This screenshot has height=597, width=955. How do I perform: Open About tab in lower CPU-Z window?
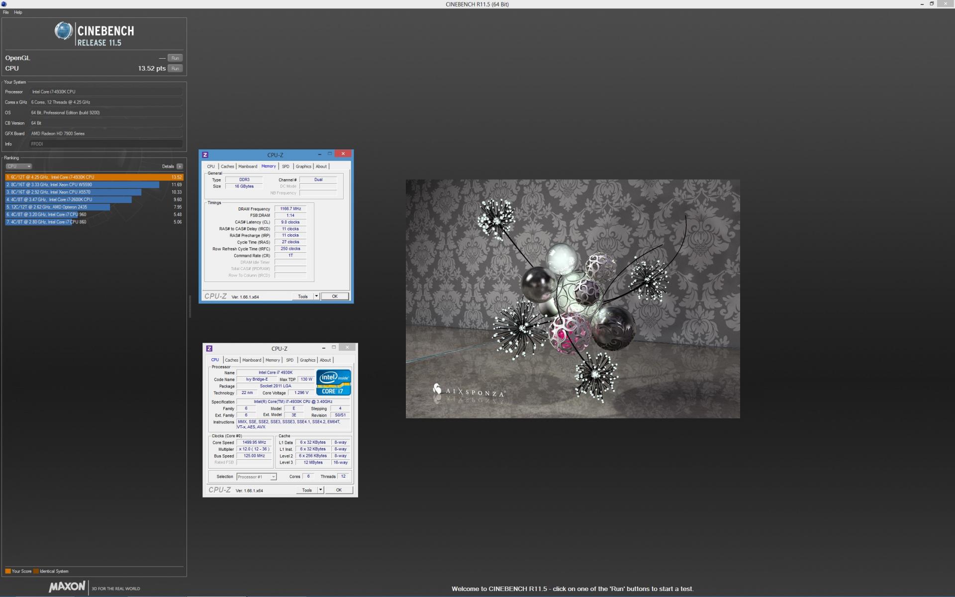tap(325, 360)
